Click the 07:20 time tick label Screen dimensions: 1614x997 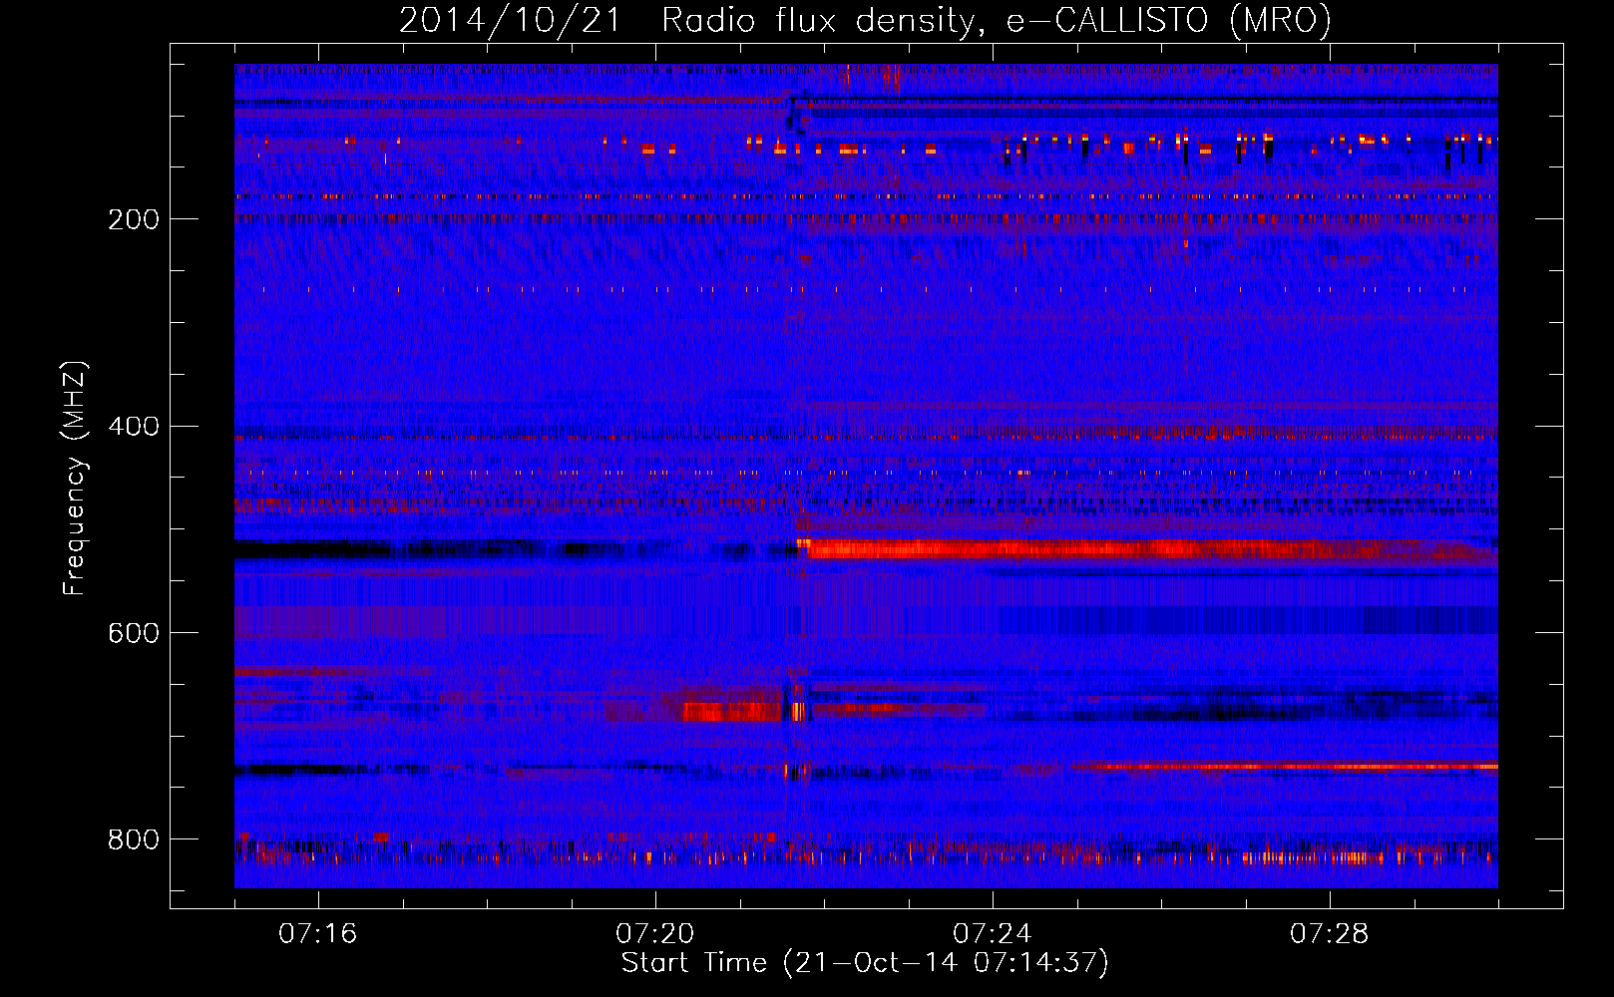pyautogui.click(x=654, y=934)
